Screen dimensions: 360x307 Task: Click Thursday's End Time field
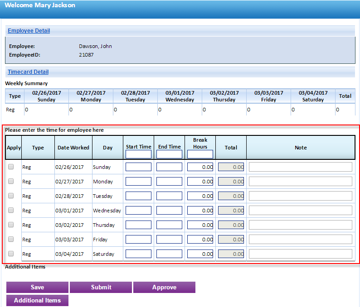click(x=169, y=225)
